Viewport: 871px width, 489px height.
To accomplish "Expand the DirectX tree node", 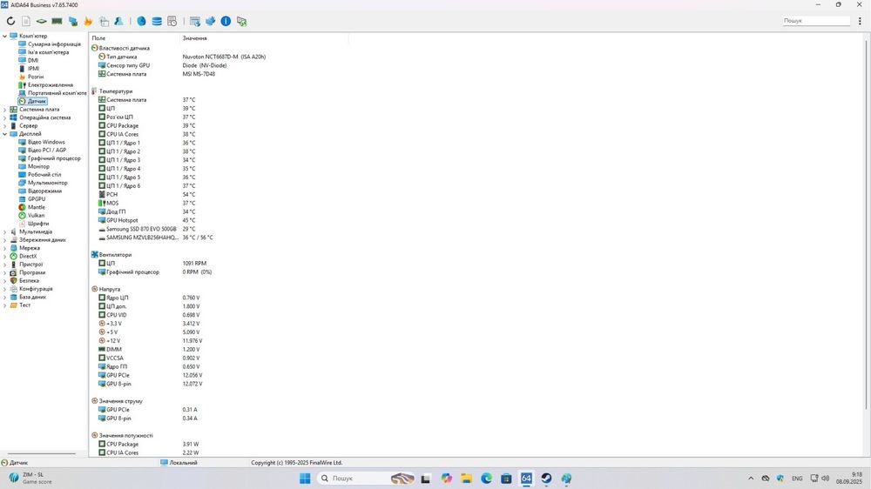I will (x=5, y=257).
